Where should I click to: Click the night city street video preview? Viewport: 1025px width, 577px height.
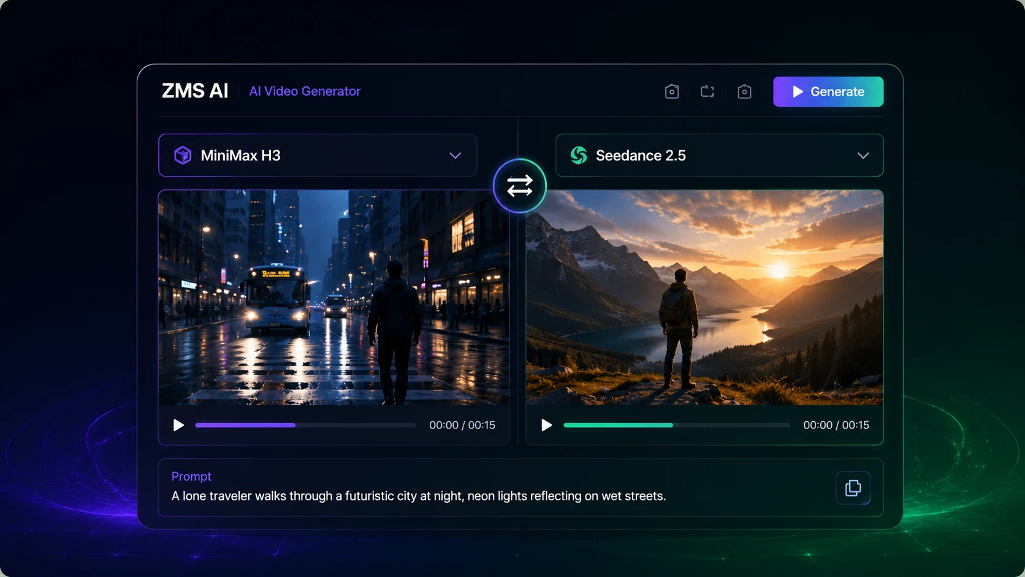pyautogui.click(x=333, y=297)
